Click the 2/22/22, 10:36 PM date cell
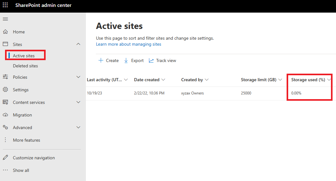336x181 pixels. click(149, 93)
